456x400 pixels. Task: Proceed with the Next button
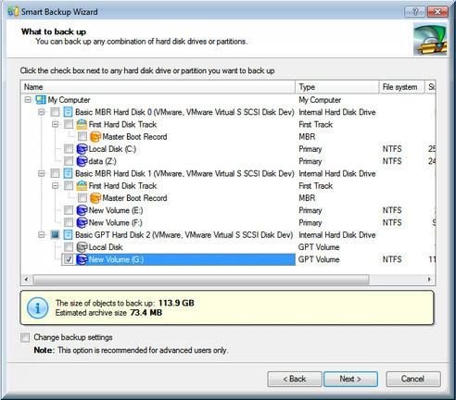(350, 379)
